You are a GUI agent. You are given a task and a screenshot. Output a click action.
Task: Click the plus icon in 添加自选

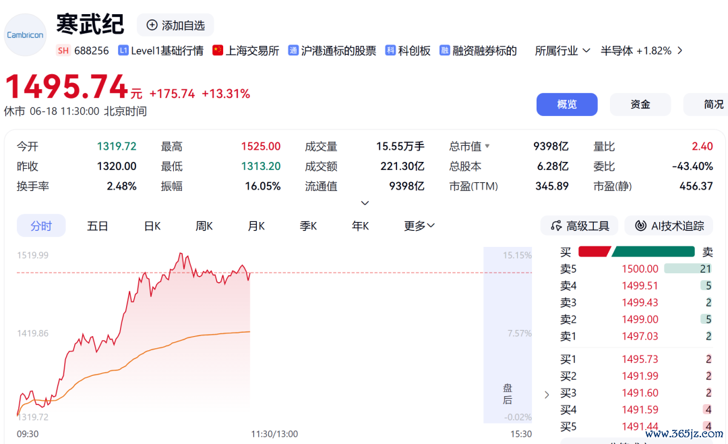[x=152, y=25]
